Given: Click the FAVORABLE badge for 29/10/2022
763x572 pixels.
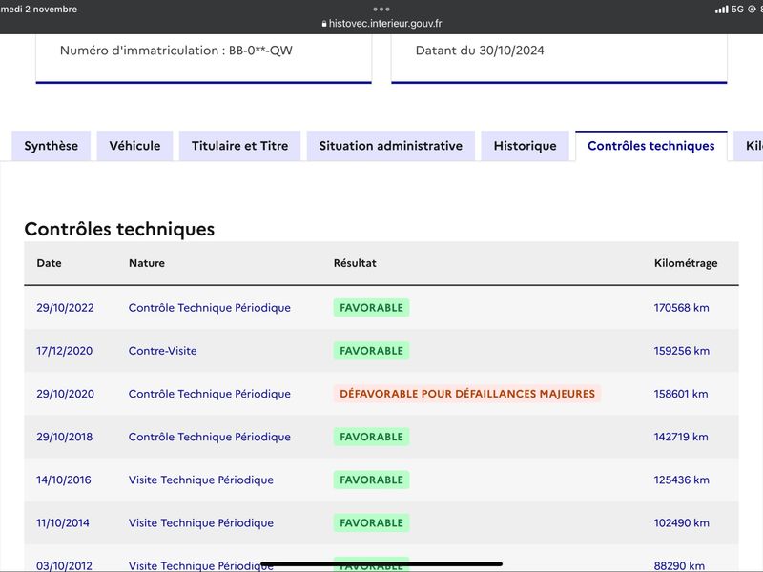Looking at the screenshot, I should point(371,308).
